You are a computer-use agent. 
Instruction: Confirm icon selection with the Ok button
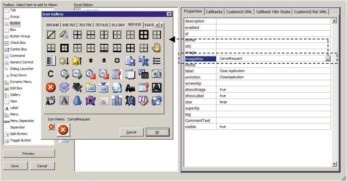pyautogui.click(x=157, y=132)
